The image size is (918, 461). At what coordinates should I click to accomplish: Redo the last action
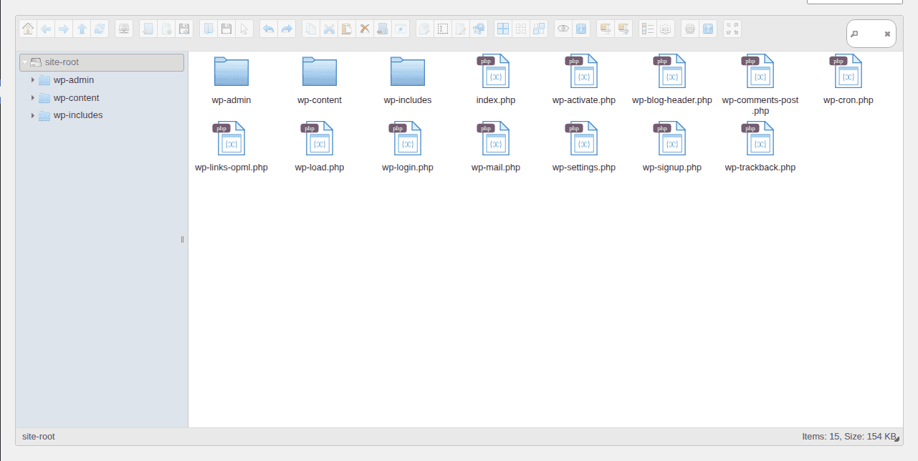tap(287, 29)
